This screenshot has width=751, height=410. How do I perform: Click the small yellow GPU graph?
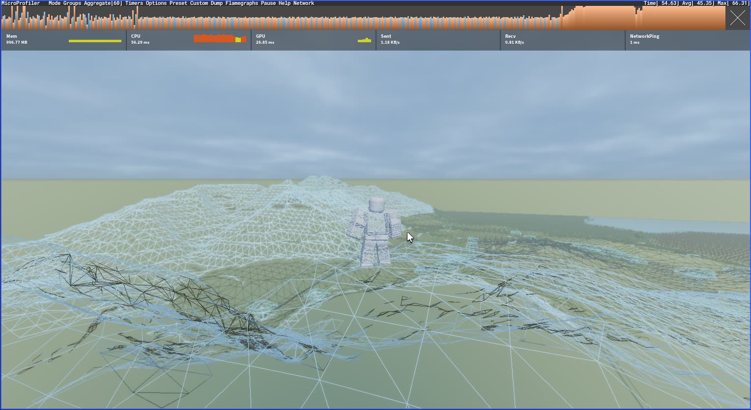pos(364,40)
